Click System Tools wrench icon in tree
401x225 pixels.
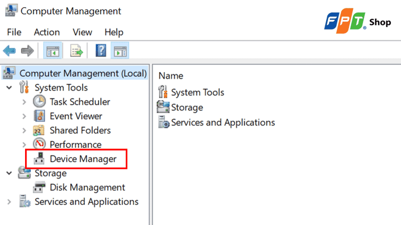click(x=24, y=87)
